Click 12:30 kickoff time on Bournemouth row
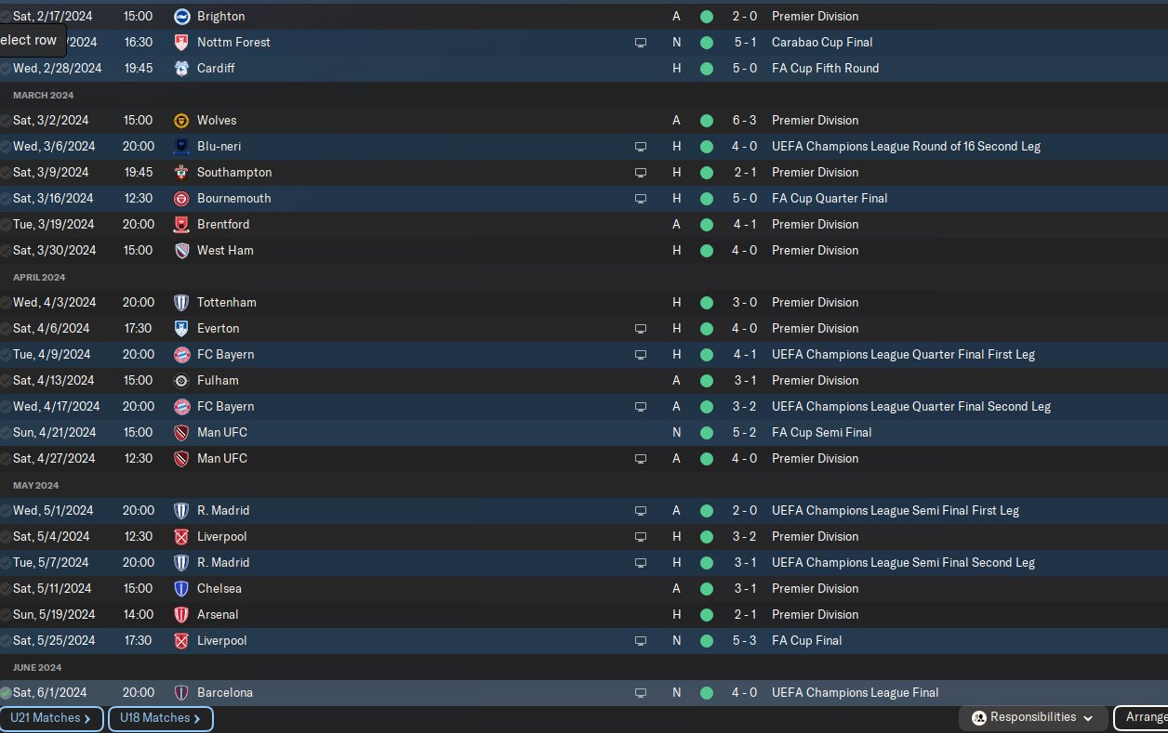This screenshot has height=733, width=1168. click(138, 198)
